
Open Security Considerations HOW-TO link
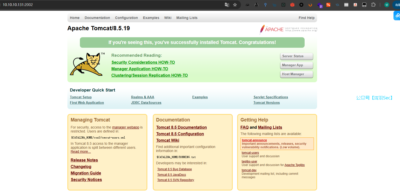(x=143, y=62)
